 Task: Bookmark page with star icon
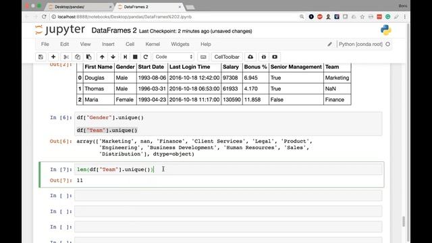[362, 17]
